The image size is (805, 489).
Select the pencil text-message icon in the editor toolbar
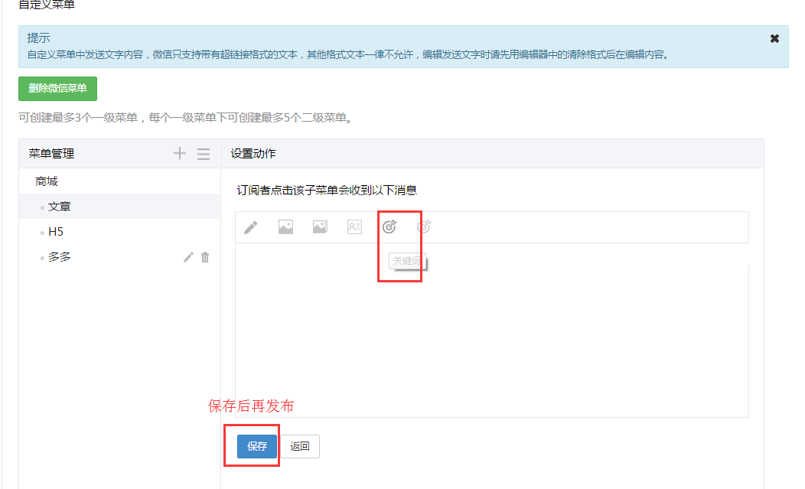[x=250, y=227]
